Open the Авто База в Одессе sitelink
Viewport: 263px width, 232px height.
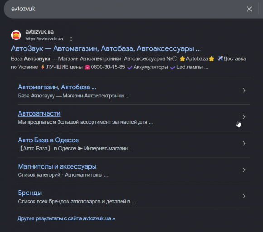point(49,140)
